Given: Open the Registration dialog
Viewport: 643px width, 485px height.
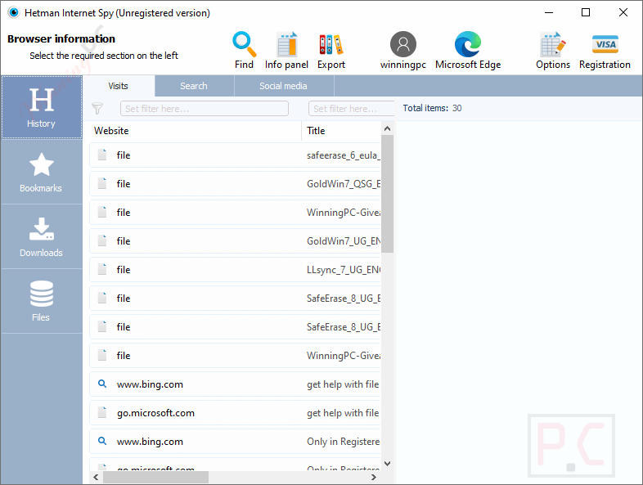Looking at the screenshot, I should [x=605, y=50].
